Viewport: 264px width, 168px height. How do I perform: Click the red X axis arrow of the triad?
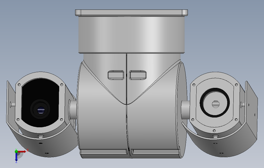click(22, 152)
